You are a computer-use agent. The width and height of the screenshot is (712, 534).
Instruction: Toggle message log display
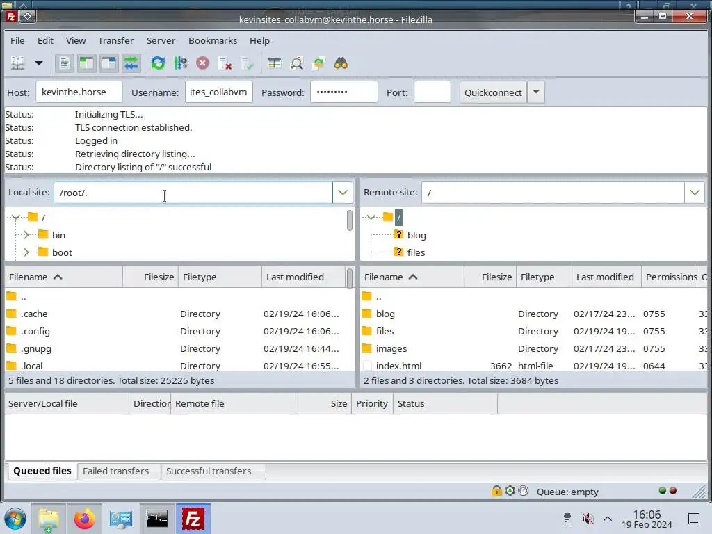65,63
